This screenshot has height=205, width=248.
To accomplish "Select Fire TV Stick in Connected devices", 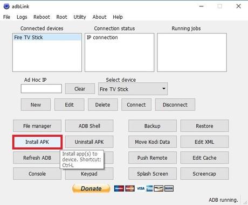I will (47, 37).
